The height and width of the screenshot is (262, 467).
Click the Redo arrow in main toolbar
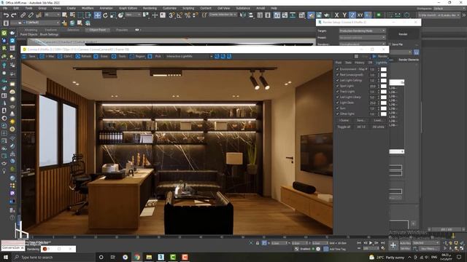point(14,15)
